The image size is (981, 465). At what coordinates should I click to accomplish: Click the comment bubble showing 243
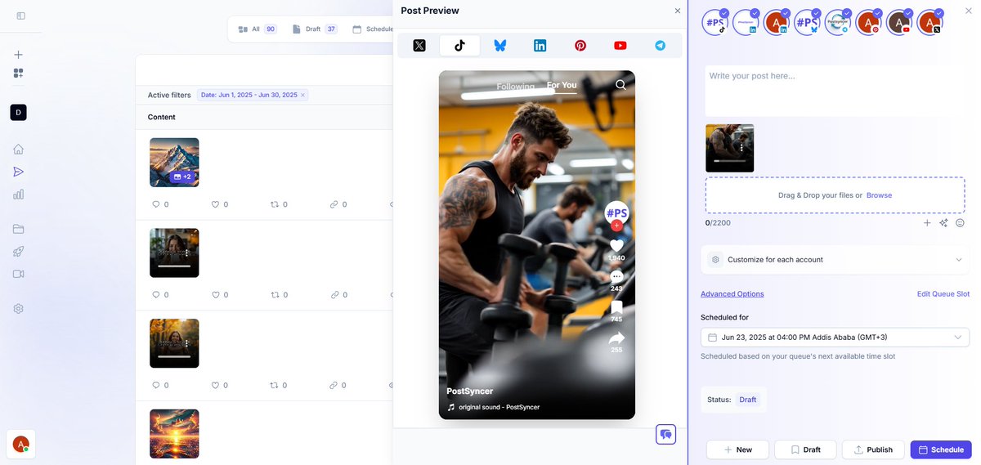tap(616, 277)
